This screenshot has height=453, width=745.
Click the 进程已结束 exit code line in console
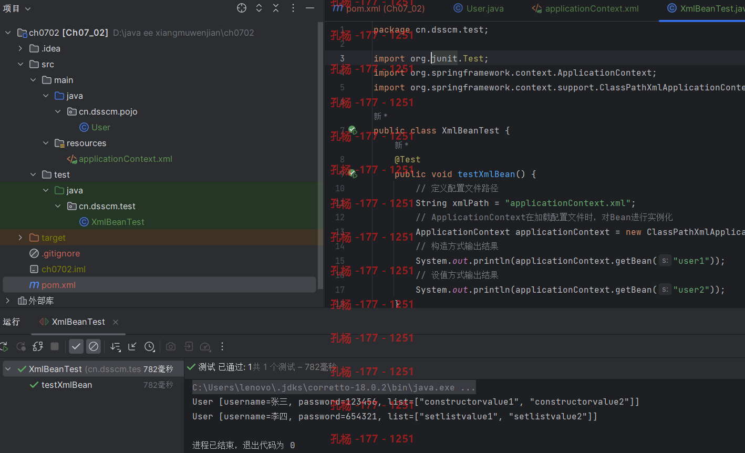(x=244, y=445)
